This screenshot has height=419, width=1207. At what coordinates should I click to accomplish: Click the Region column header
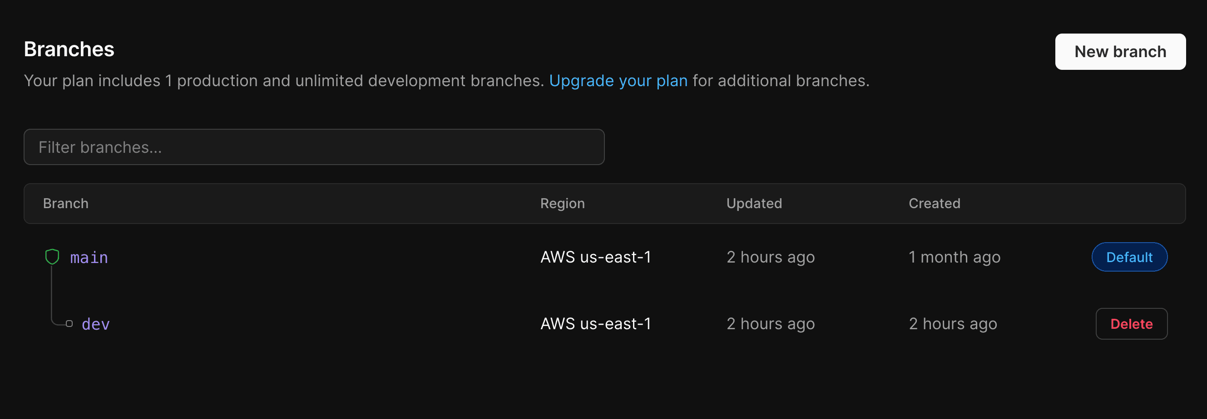pos(562,203)
